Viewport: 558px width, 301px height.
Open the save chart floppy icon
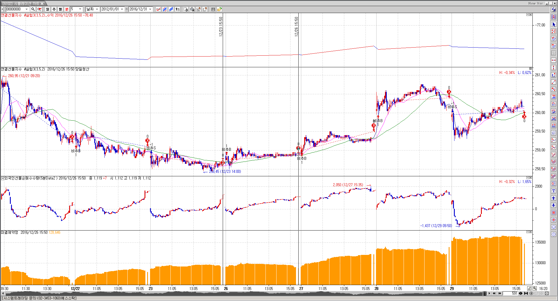pos(213,9)
